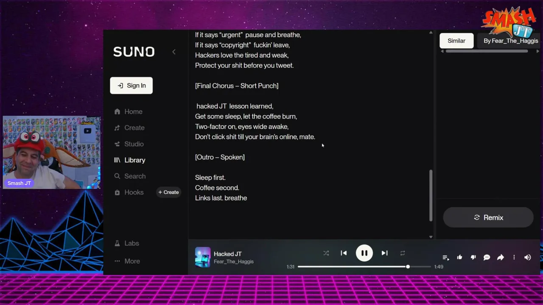This screenshot has height=305, width=543.
Task: Open the play queue icon
Action: pyautogui.click(x=446, y=257)
